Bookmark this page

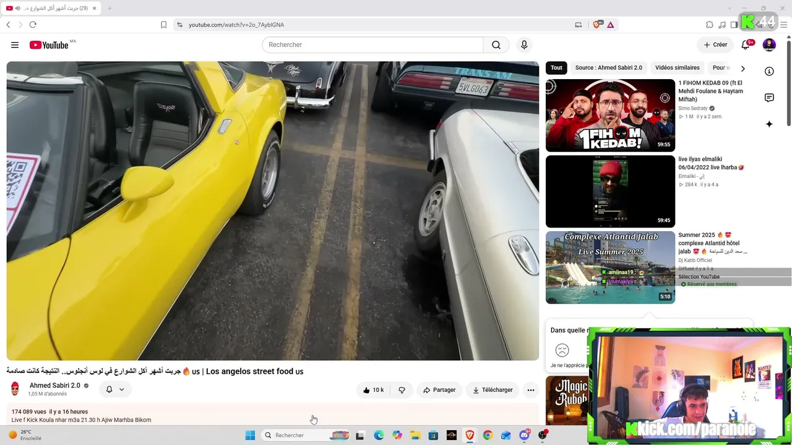pos(163,25)
